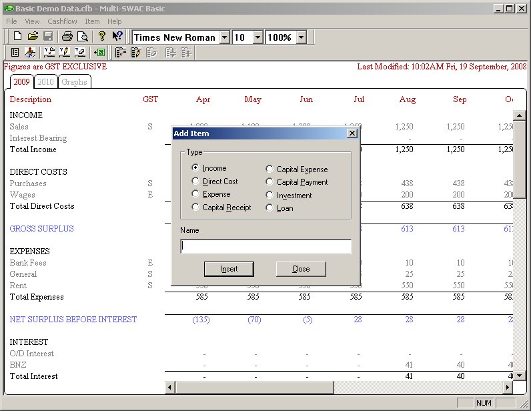
Task: Click the horizontal scrollbar right arrow
Action: click(x=507, y=387)
